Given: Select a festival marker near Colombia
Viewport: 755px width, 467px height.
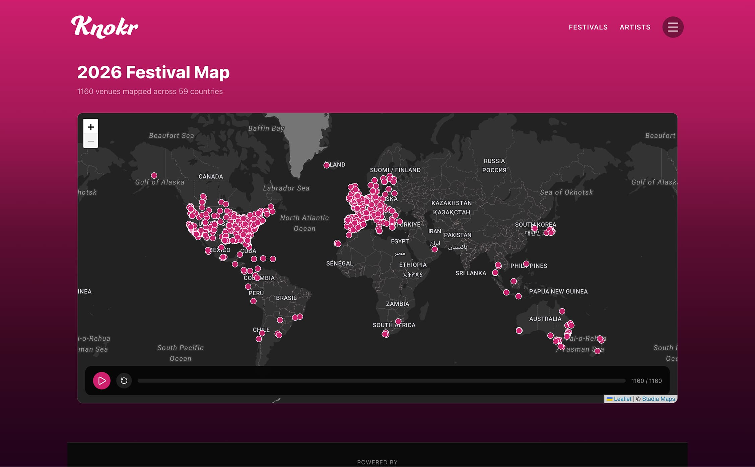Looking at the screenshot, I should (x=257, y=278).
